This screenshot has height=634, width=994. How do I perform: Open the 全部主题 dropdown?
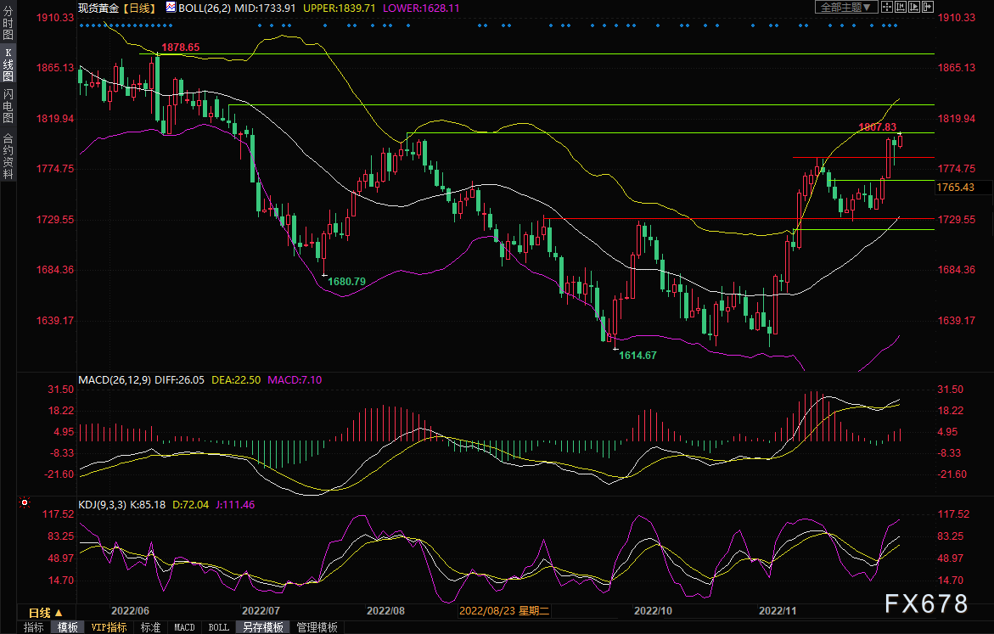click(839, 7)
